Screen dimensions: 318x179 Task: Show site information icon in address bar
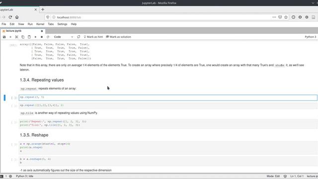(x=54, y=17)
